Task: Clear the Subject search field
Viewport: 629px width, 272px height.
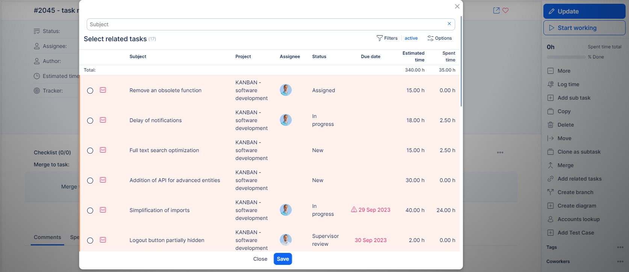Action: tap(449, 24)
